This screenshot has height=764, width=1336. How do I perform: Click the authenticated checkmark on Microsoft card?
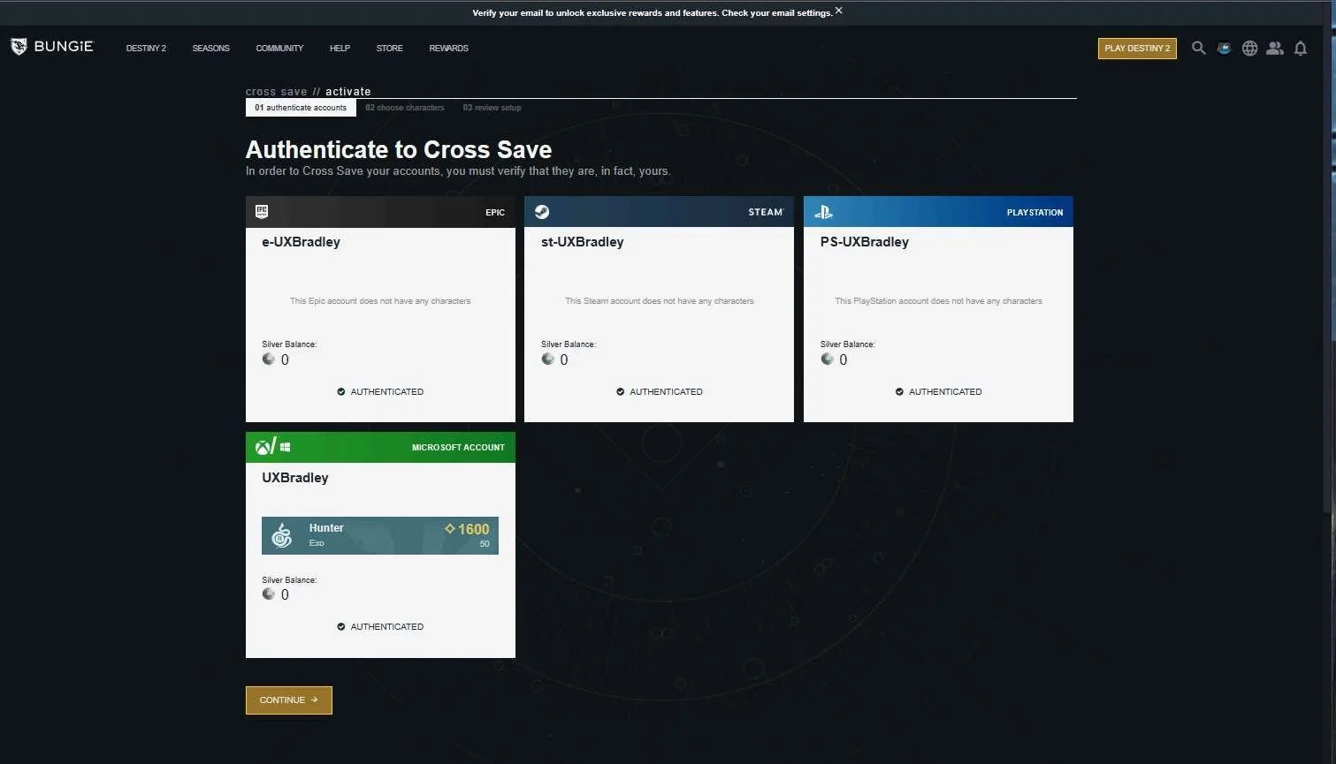(341, 626)
